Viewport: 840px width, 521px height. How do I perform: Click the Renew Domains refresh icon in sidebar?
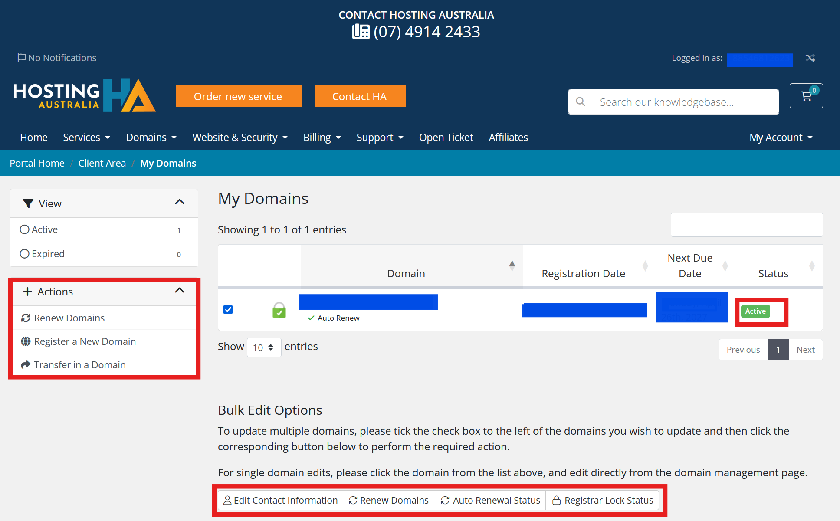[26, 318]
